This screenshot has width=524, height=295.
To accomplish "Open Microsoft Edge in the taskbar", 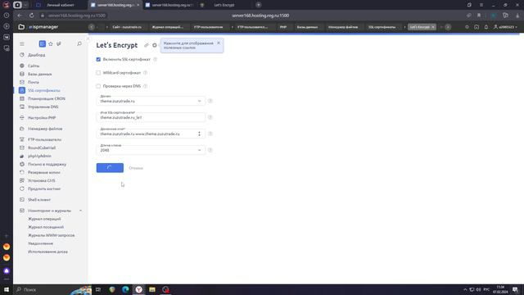I will pos(125,289).
